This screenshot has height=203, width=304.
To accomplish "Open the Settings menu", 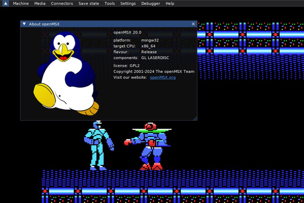I will (128, 3).
